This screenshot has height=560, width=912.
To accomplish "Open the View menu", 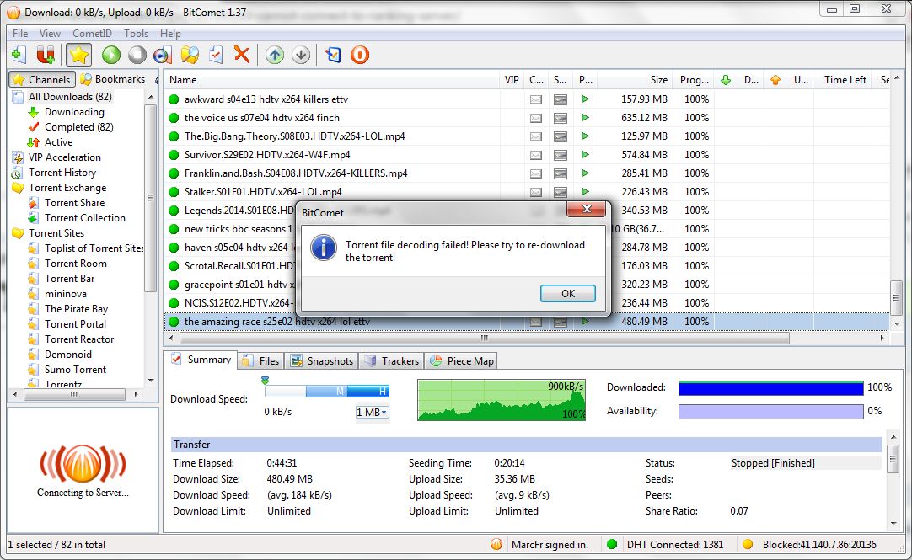I will coord(50,34).
